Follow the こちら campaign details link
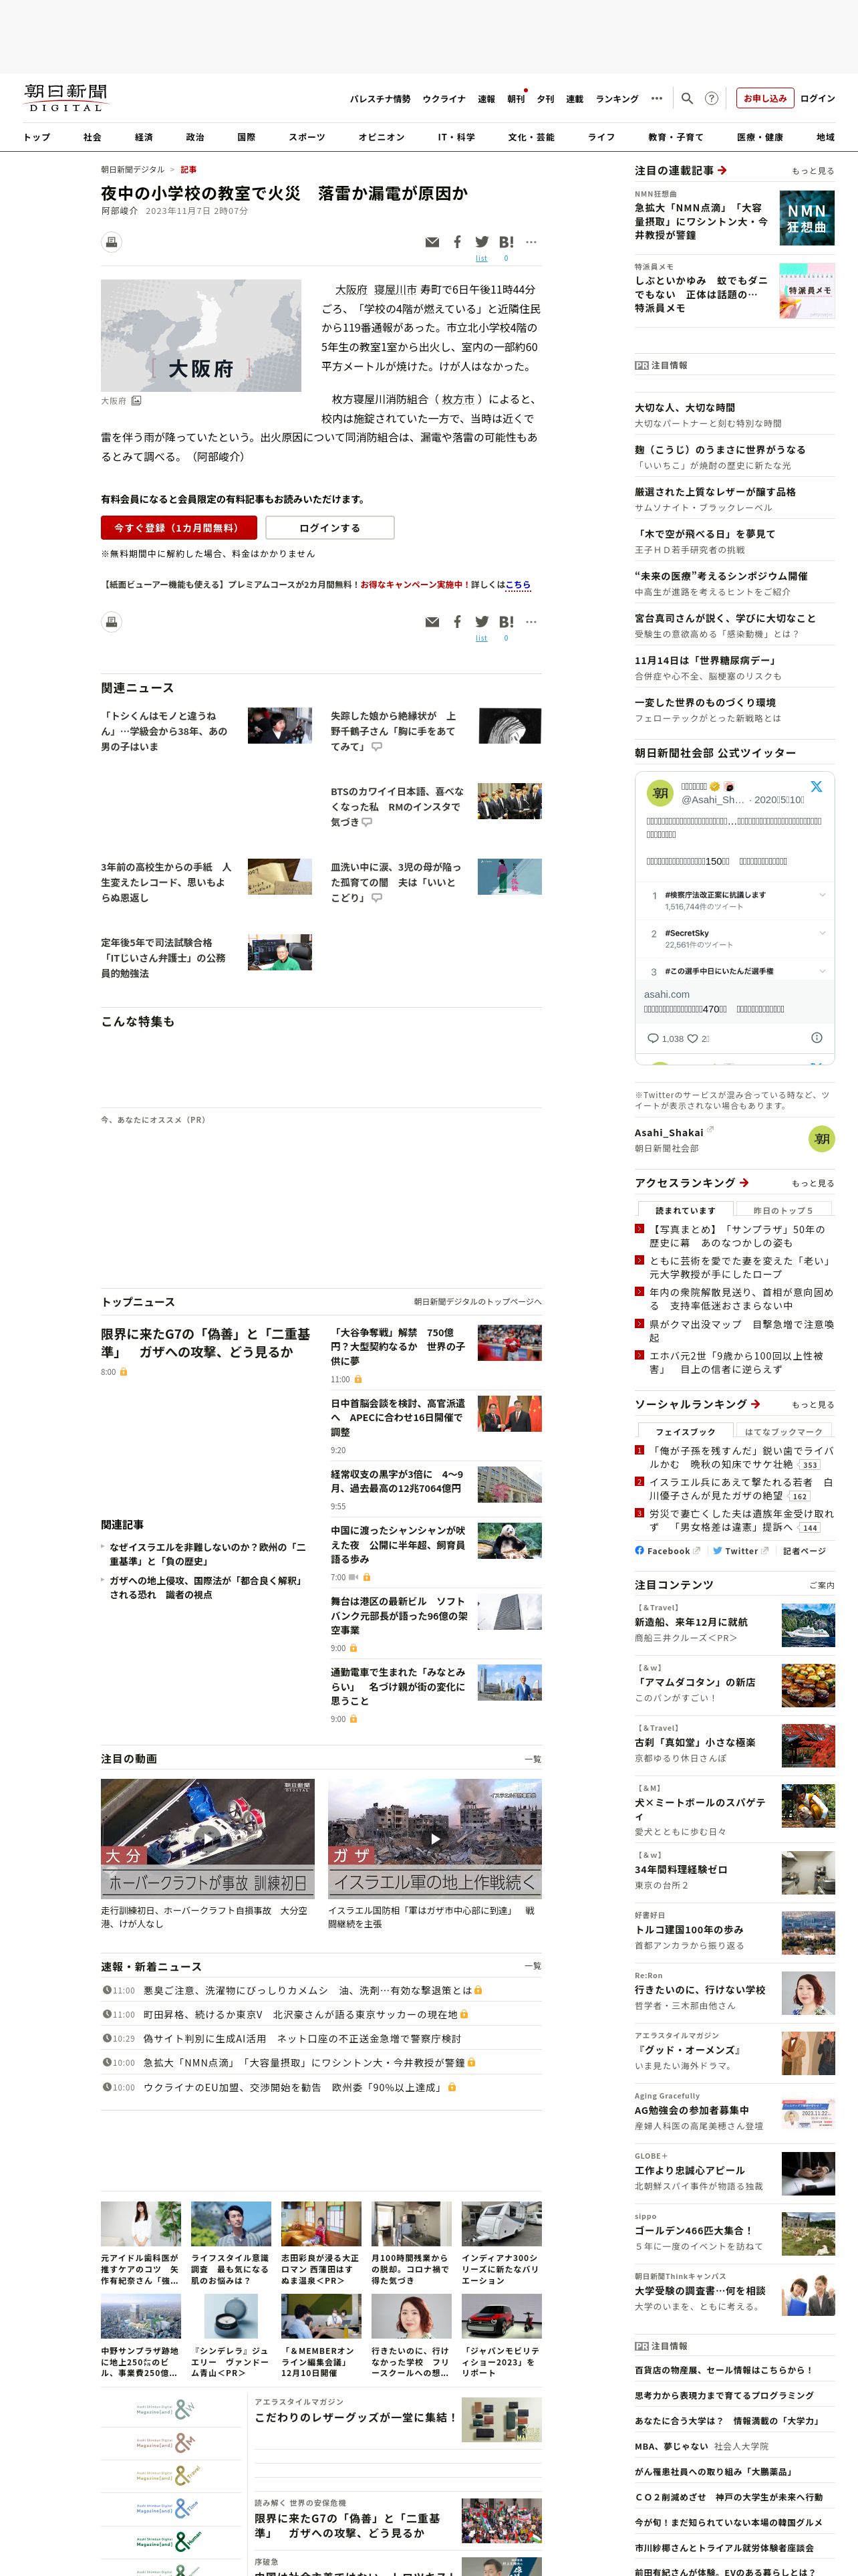The image size is (858, 2576). click(517, 584)
